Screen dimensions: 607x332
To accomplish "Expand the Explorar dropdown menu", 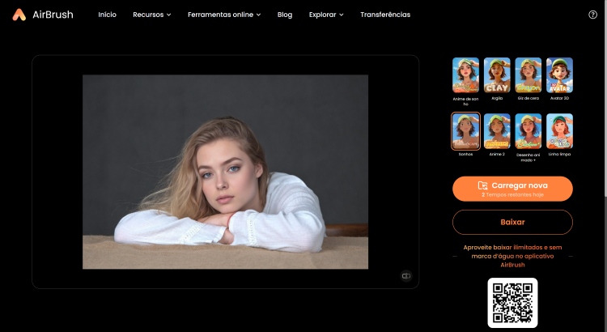I will coord(326,15).
